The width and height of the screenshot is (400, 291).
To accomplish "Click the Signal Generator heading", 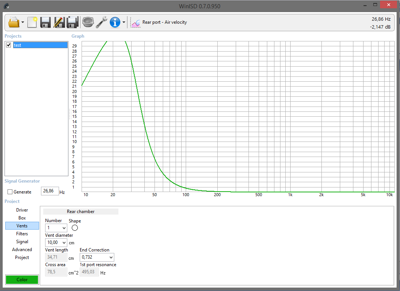I will click(x=22, y=181).
